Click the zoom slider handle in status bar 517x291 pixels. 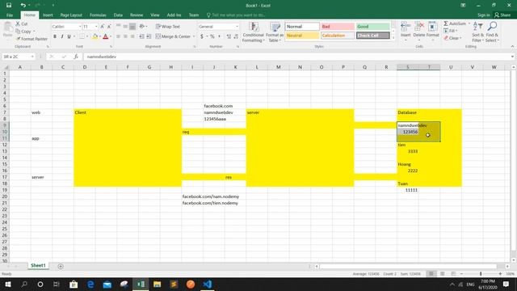pyautogui.click(x=481, y=274)
